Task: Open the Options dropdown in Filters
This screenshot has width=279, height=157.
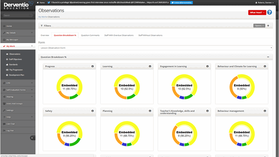Action: click(x=259, y=26)
